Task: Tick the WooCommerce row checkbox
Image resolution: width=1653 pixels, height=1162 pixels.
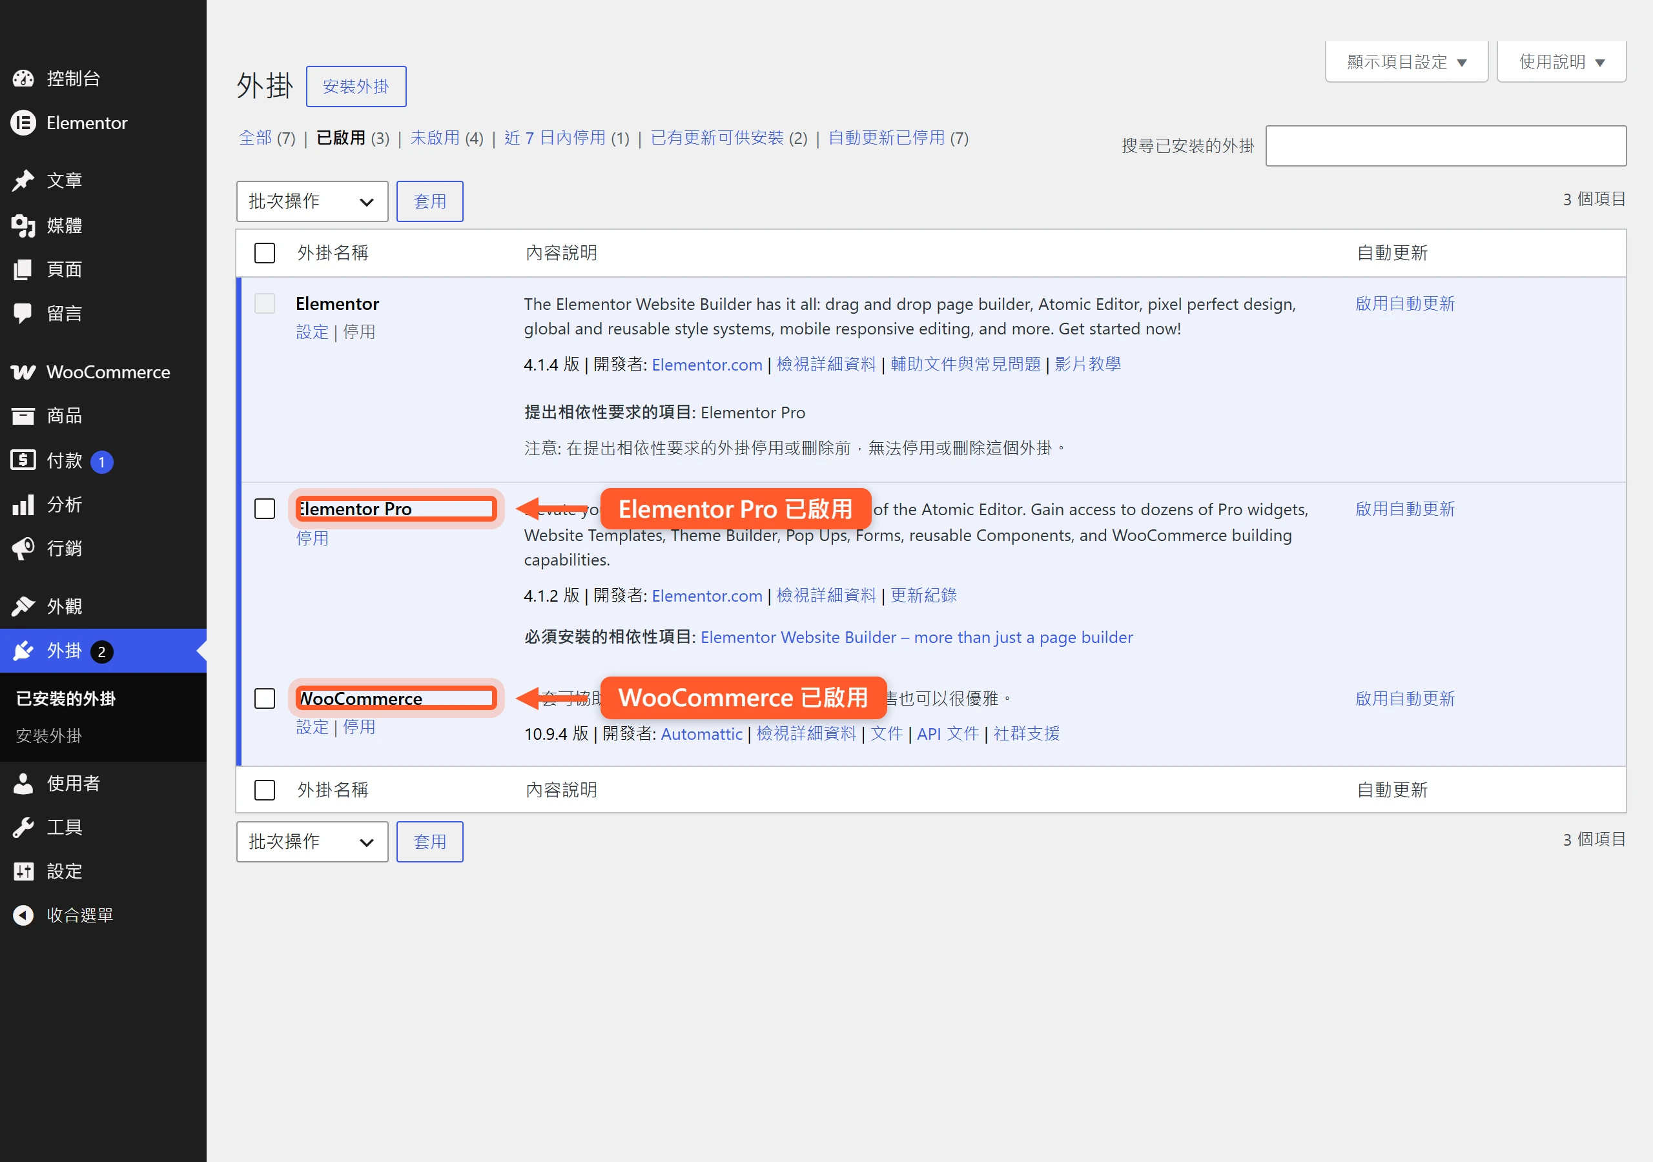Action: click(264, 698)
